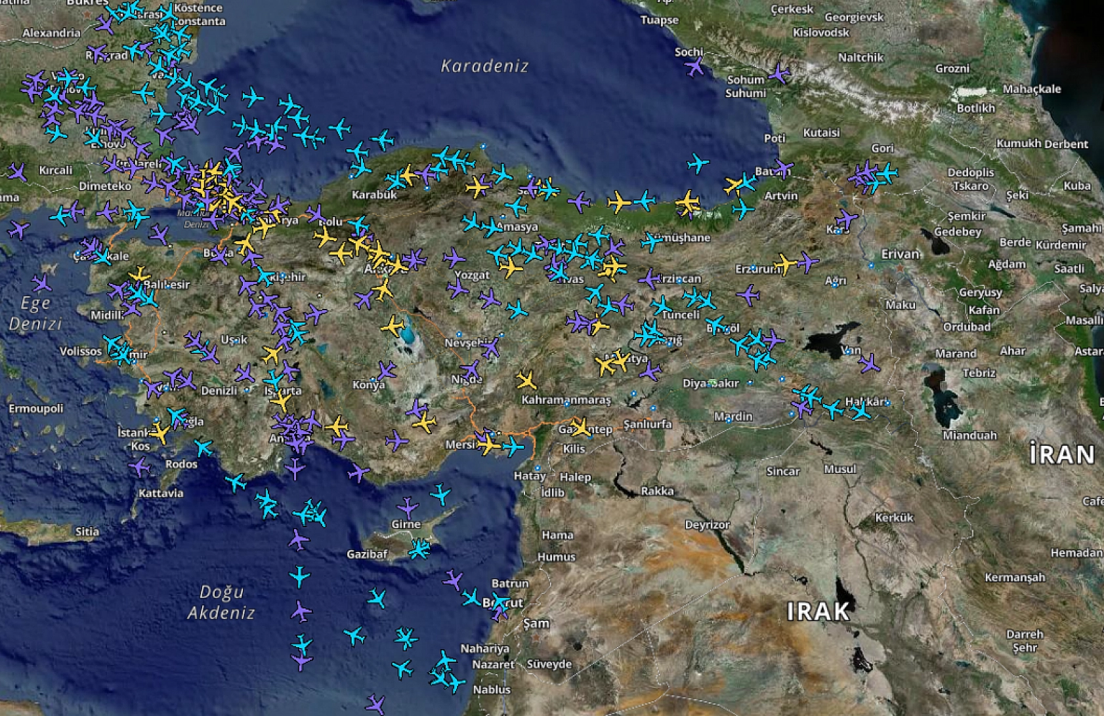Click the airport dot right of Hakkari

[889, 403]
